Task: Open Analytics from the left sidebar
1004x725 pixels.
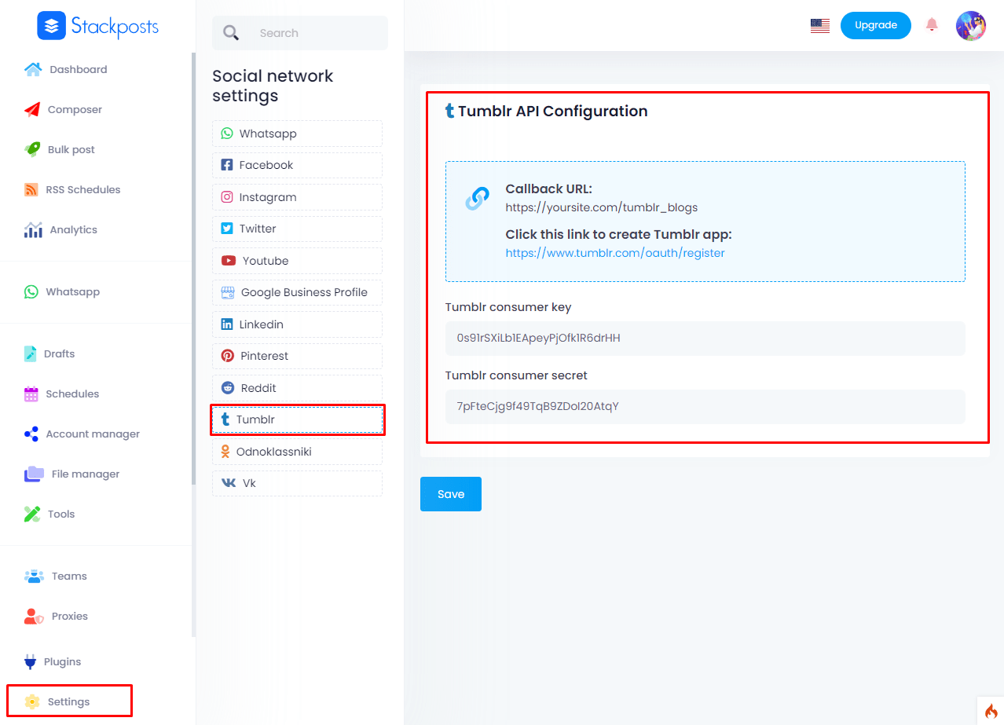Action: point(71,229)
